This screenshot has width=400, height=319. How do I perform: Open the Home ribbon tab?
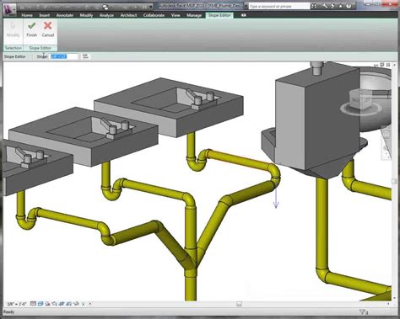27,15
